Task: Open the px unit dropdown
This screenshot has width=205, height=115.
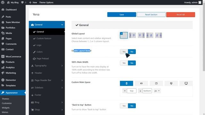Action: point(157,91)
